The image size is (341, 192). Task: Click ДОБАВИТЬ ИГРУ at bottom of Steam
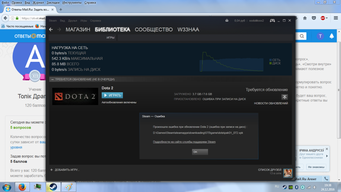(x=67, y=169)
